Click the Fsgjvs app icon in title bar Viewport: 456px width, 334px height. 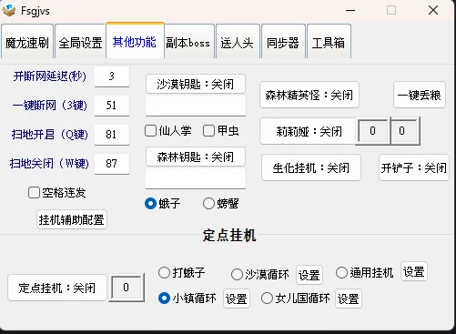[9, 11]
